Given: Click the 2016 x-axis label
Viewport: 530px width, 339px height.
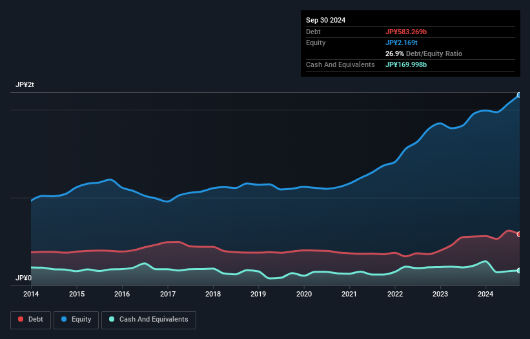Looking at the screenshot, I should [122, 294].
